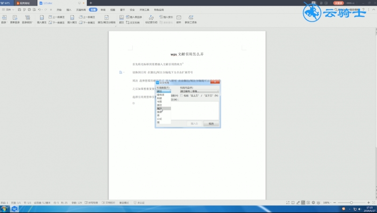The image size is (377, 213).
Task: Click the 插入索引 insert index button
Action: [x=166, y=17]
